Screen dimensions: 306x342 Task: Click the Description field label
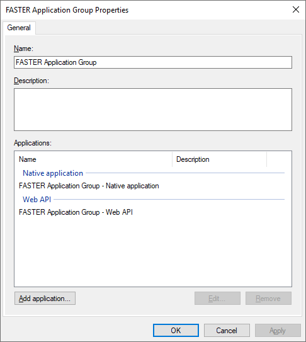coord(31,81)
